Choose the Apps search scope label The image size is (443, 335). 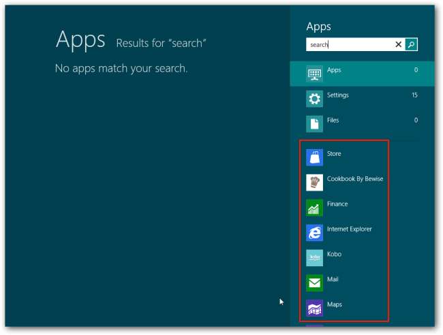pyautogui.click(x=334, y=70)
